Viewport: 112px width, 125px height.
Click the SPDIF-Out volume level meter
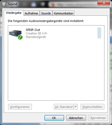click(x=99, y=33)
